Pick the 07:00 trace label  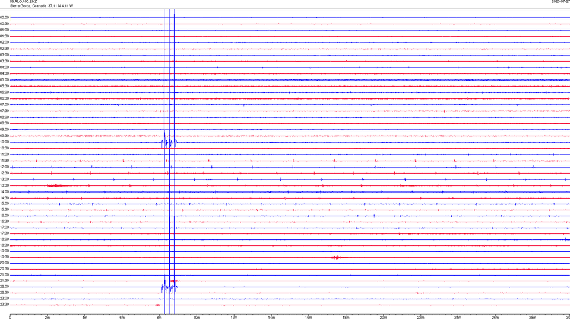(4, 105)
